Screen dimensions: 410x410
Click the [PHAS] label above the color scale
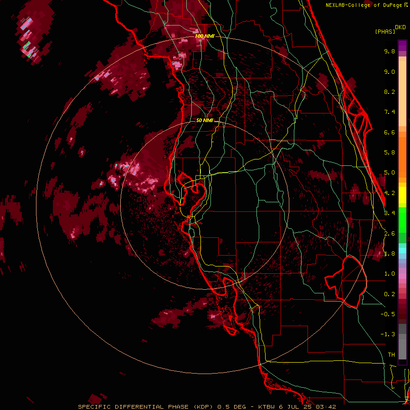[x=385, y=31]
